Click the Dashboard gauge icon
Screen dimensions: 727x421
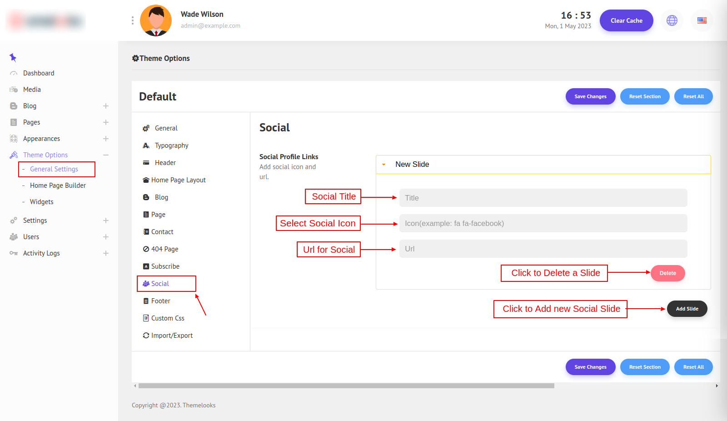[x=14, y=73]
